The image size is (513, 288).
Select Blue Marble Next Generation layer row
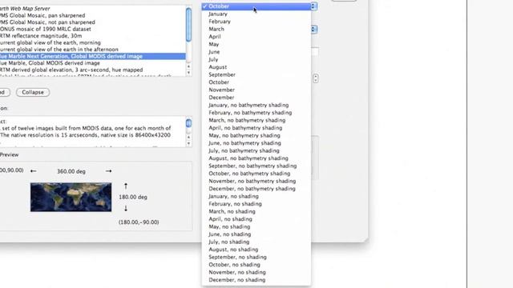93,56
